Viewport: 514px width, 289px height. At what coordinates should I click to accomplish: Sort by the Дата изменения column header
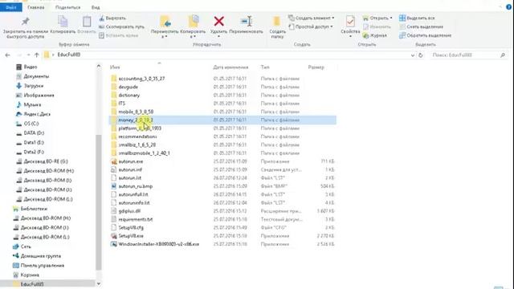(230, 67)
